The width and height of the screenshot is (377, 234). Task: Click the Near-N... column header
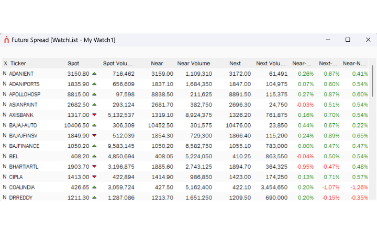(x=354, y=63)
